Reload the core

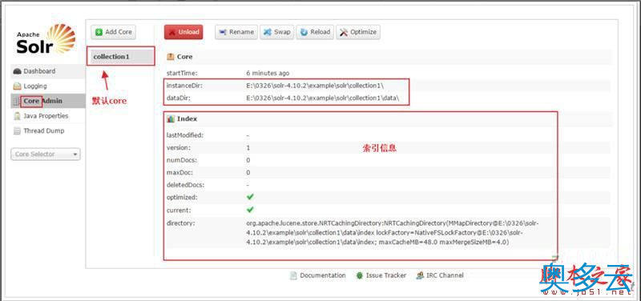pyautogui.click(x=315, y=32)
